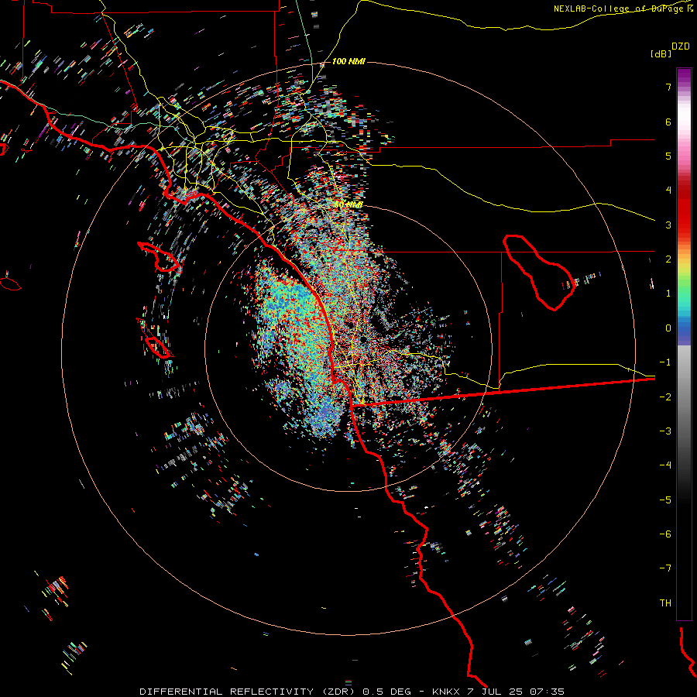
Task: Click the "4" tick on the color scale
Action: click(x=668, y=191)
